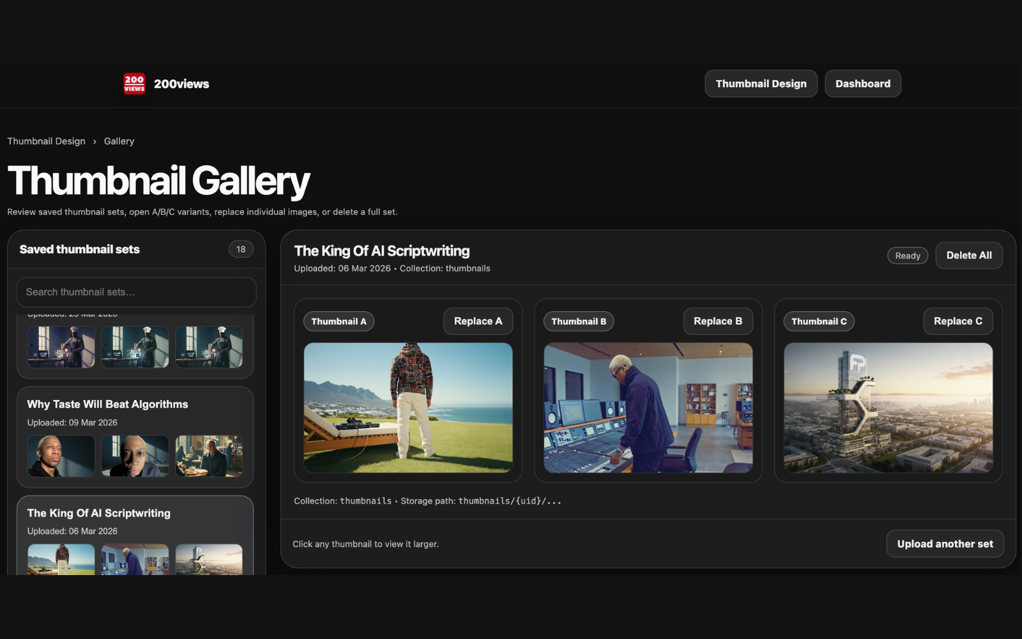This screenshot has height=639, width=1022.
Task: Open the Dashboard page
Action: [862, 83]
